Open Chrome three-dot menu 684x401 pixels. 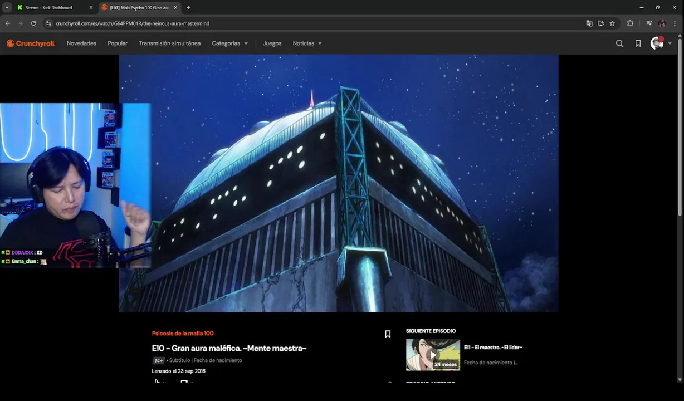(x=675, y=23)
